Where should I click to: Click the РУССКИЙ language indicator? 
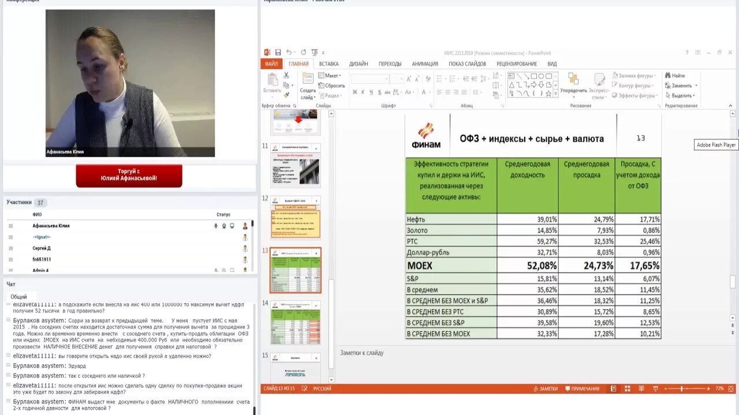tap(322, 388)
